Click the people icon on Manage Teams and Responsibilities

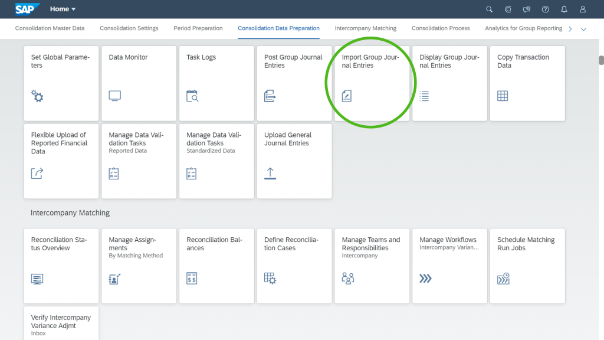pyautogui.click(x=348, y=279)
